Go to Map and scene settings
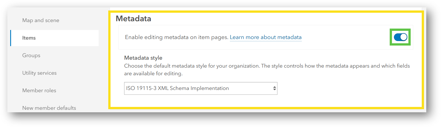Screen dimensions: 441x127 click(41, 20)
